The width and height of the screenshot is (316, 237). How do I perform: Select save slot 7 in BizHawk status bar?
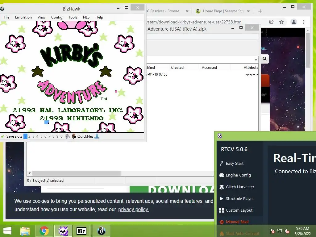point(49,136)
